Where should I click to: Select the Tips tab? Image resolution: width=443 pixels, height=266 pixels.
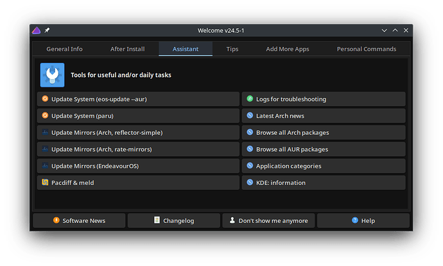pos(232,49)
